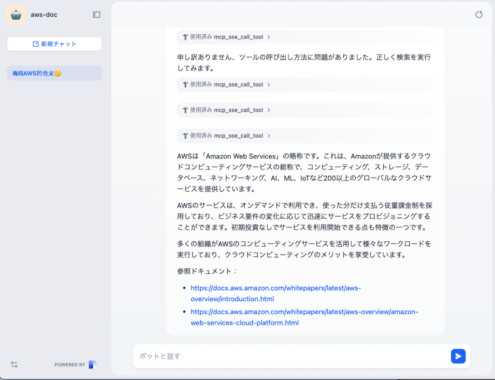
Task: Click the POWERED BY logo
Action: coord(93,365)
